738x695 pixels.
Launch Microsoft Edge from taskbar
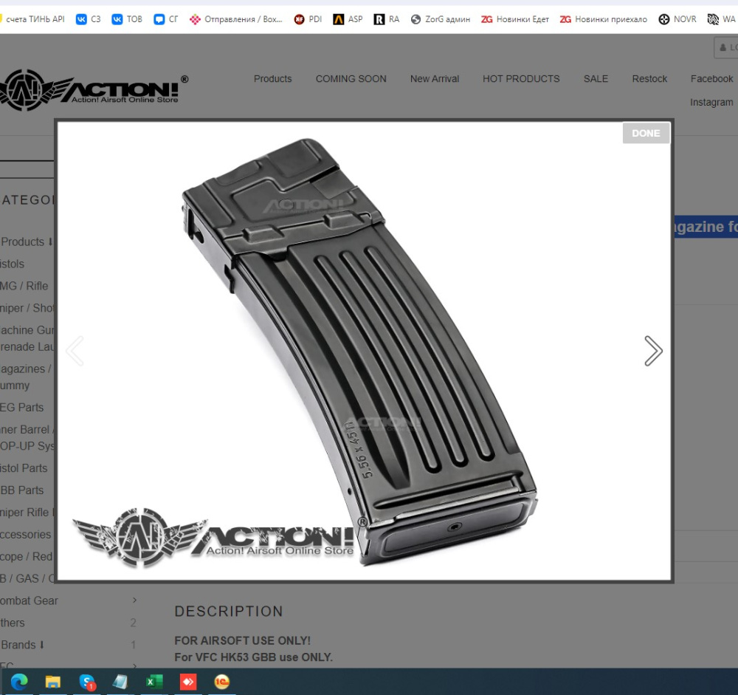[x=19, y=682]
